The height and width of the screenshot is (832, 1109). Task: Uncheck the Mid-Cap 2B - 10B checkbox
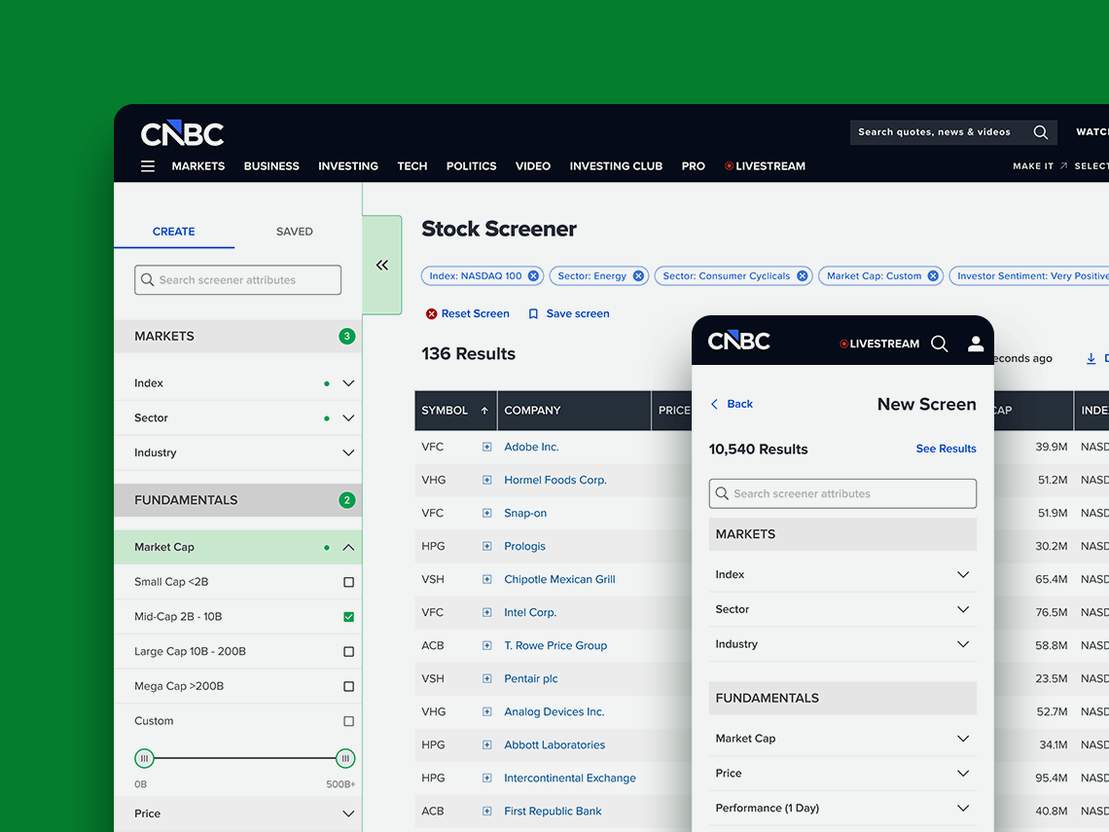[x=348, y=617]
